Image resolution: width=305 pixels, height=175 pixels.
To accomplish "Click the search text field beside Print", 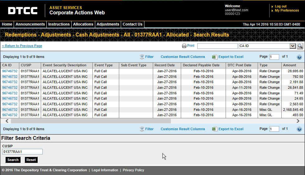I will pyautogui.click(x=218, y=46).
